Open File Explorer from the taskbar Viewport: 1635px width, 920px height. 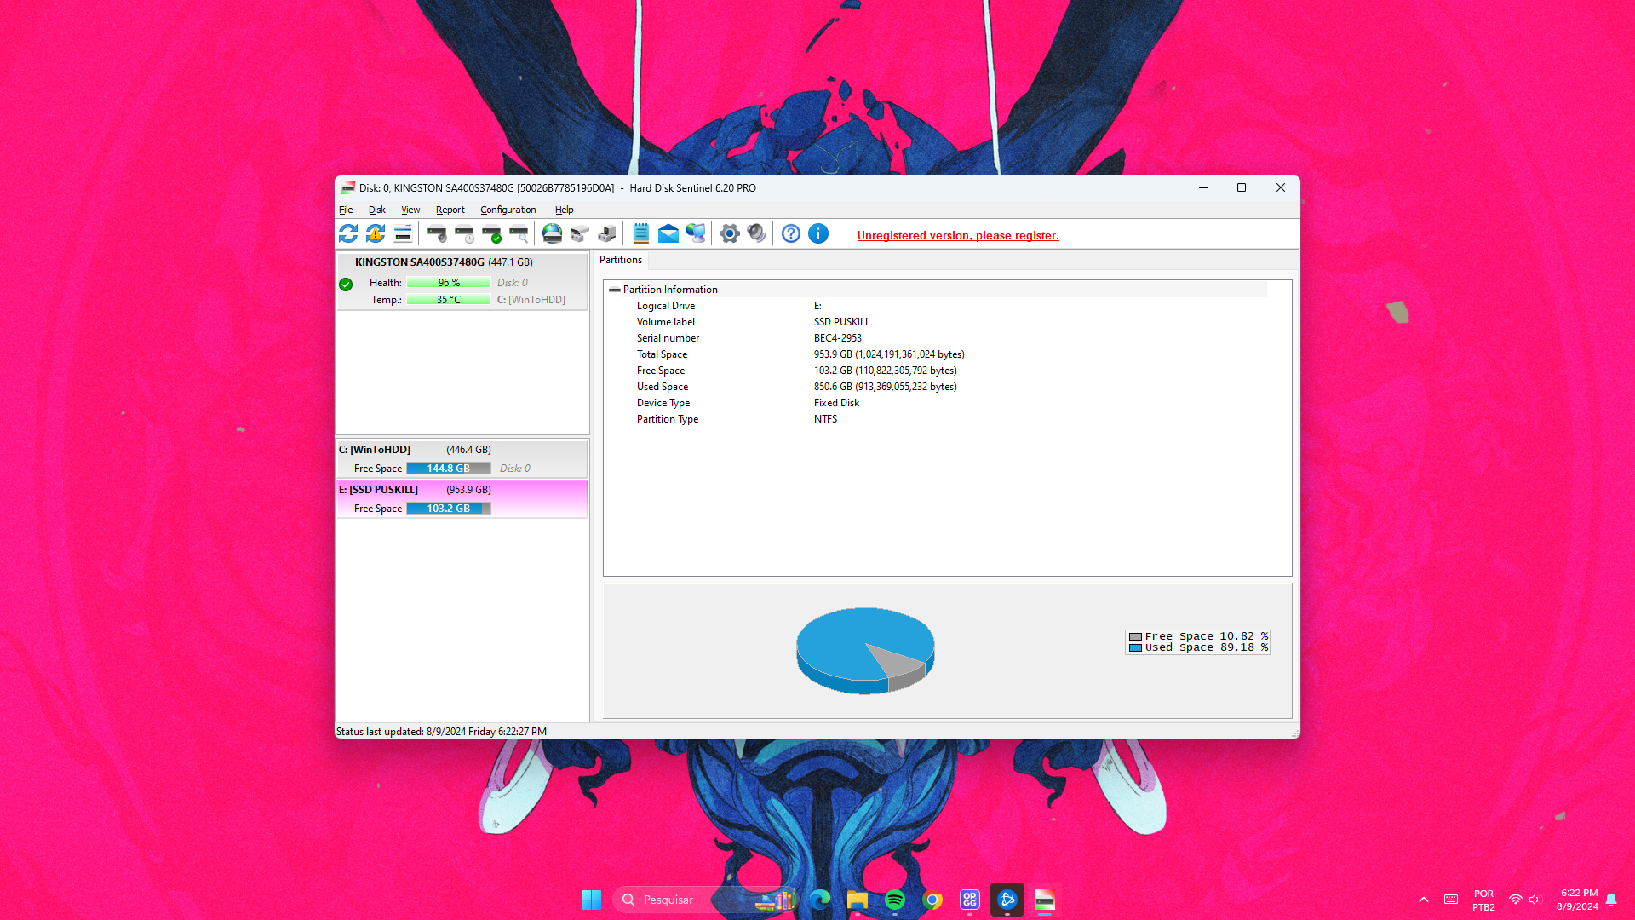click(x=858, y=900)
